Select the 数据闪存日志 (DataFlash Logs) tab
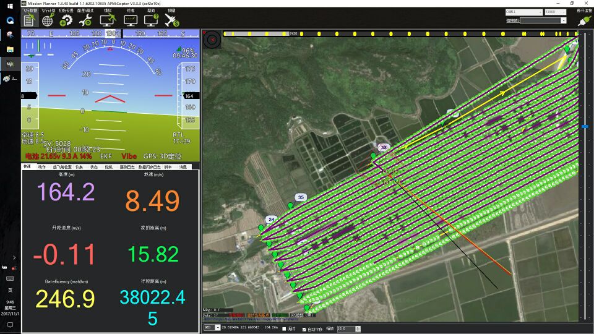 click(x=149, y=167)
